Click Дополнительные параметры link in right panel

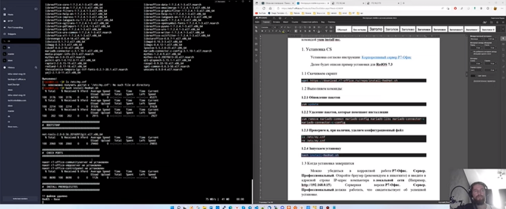(x=484, y=81)
